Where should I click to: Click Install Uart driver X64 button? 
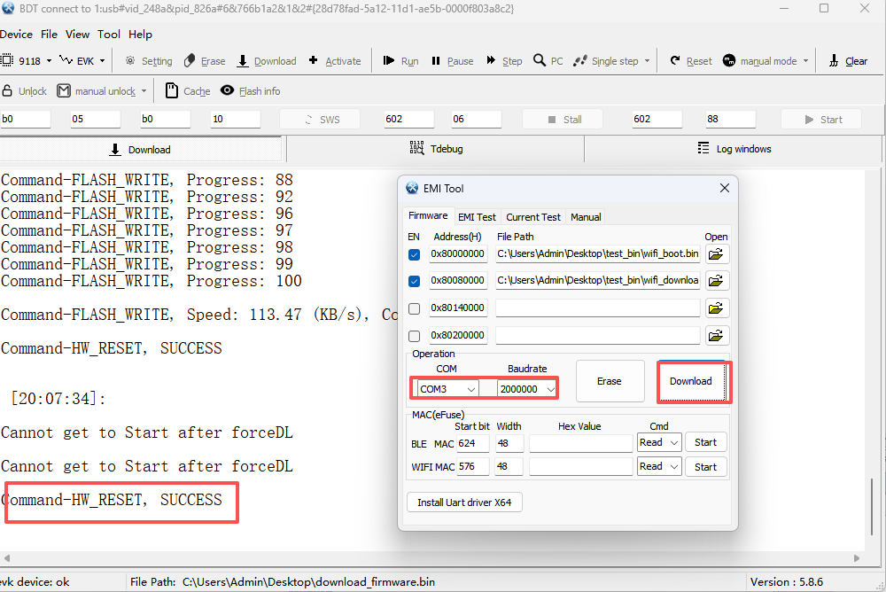pyautogui.click(x=464, y=502)
